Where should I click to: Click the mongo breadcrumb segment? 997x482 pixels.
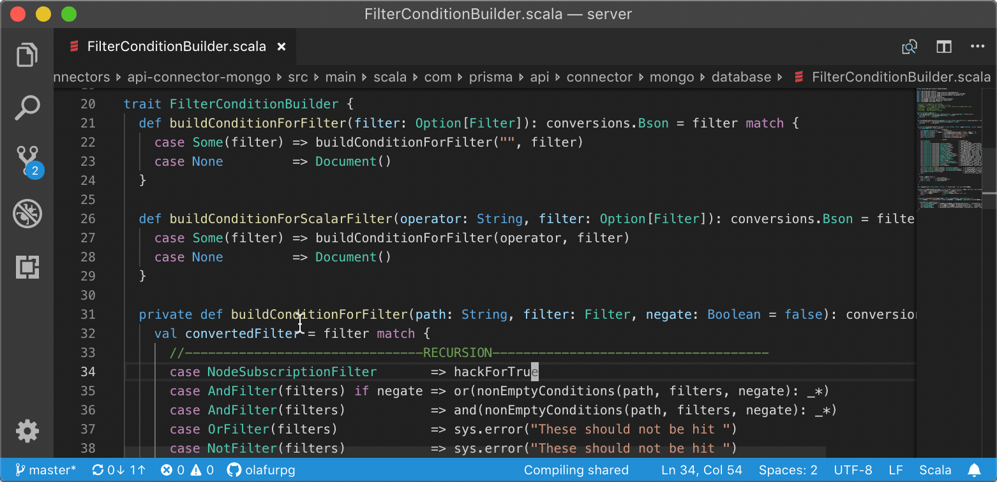point(671,77)
